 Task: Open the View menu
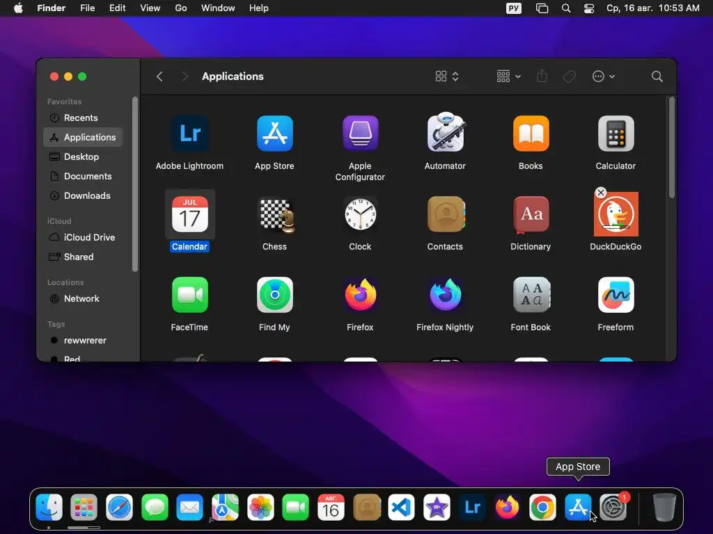150,8
